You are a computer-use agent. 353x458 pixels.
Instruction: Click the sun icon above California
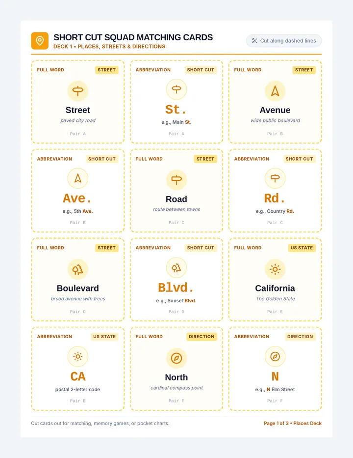coord(275,269)
